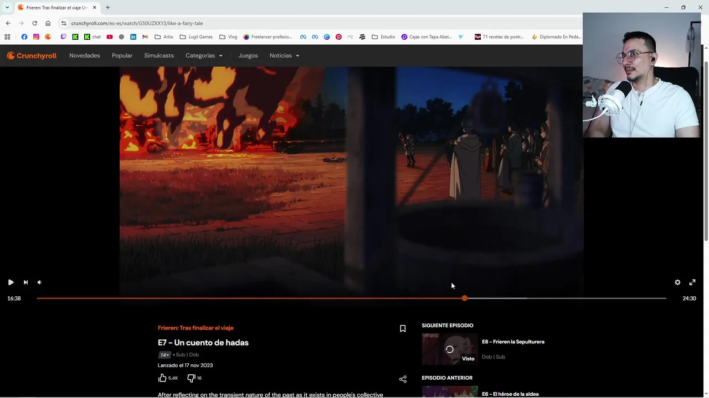The height and width of the screenshot is (398, 709).
Task: Open previous episode E6 thumbnail
Action: coord(449,392)
